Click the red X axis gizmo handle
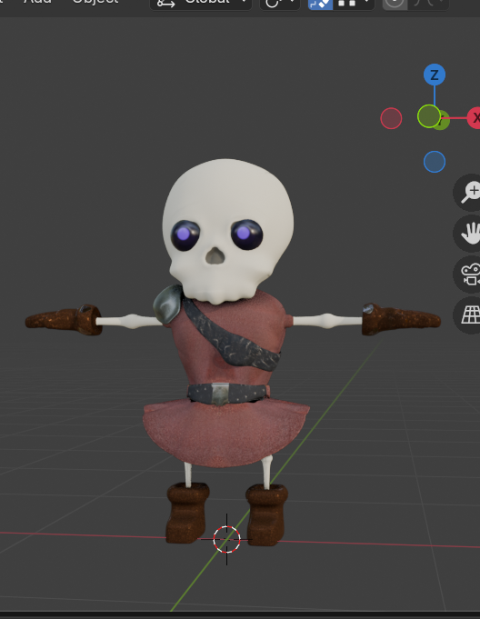The width and height of the screenshot is (480, 619). [x=475, y=117]
